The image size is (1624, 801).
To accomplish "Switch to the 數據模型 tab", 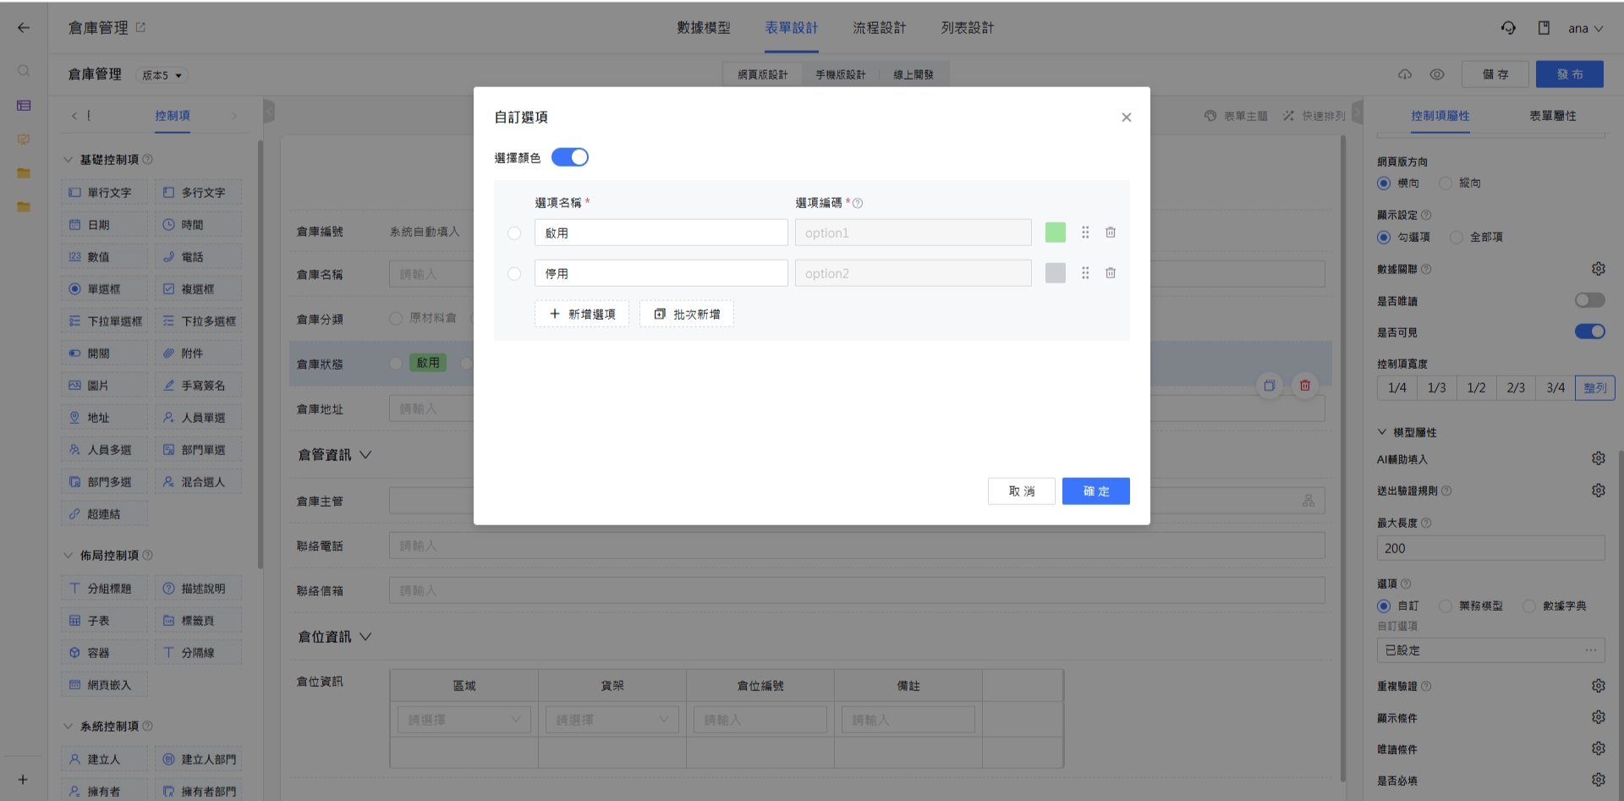I will coord(703,28).
